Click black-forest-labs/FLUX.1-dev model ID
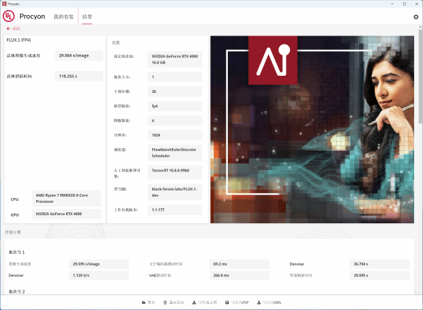Image resolution: width=423 pixels, height=310 pixels. tap(175, 192)
